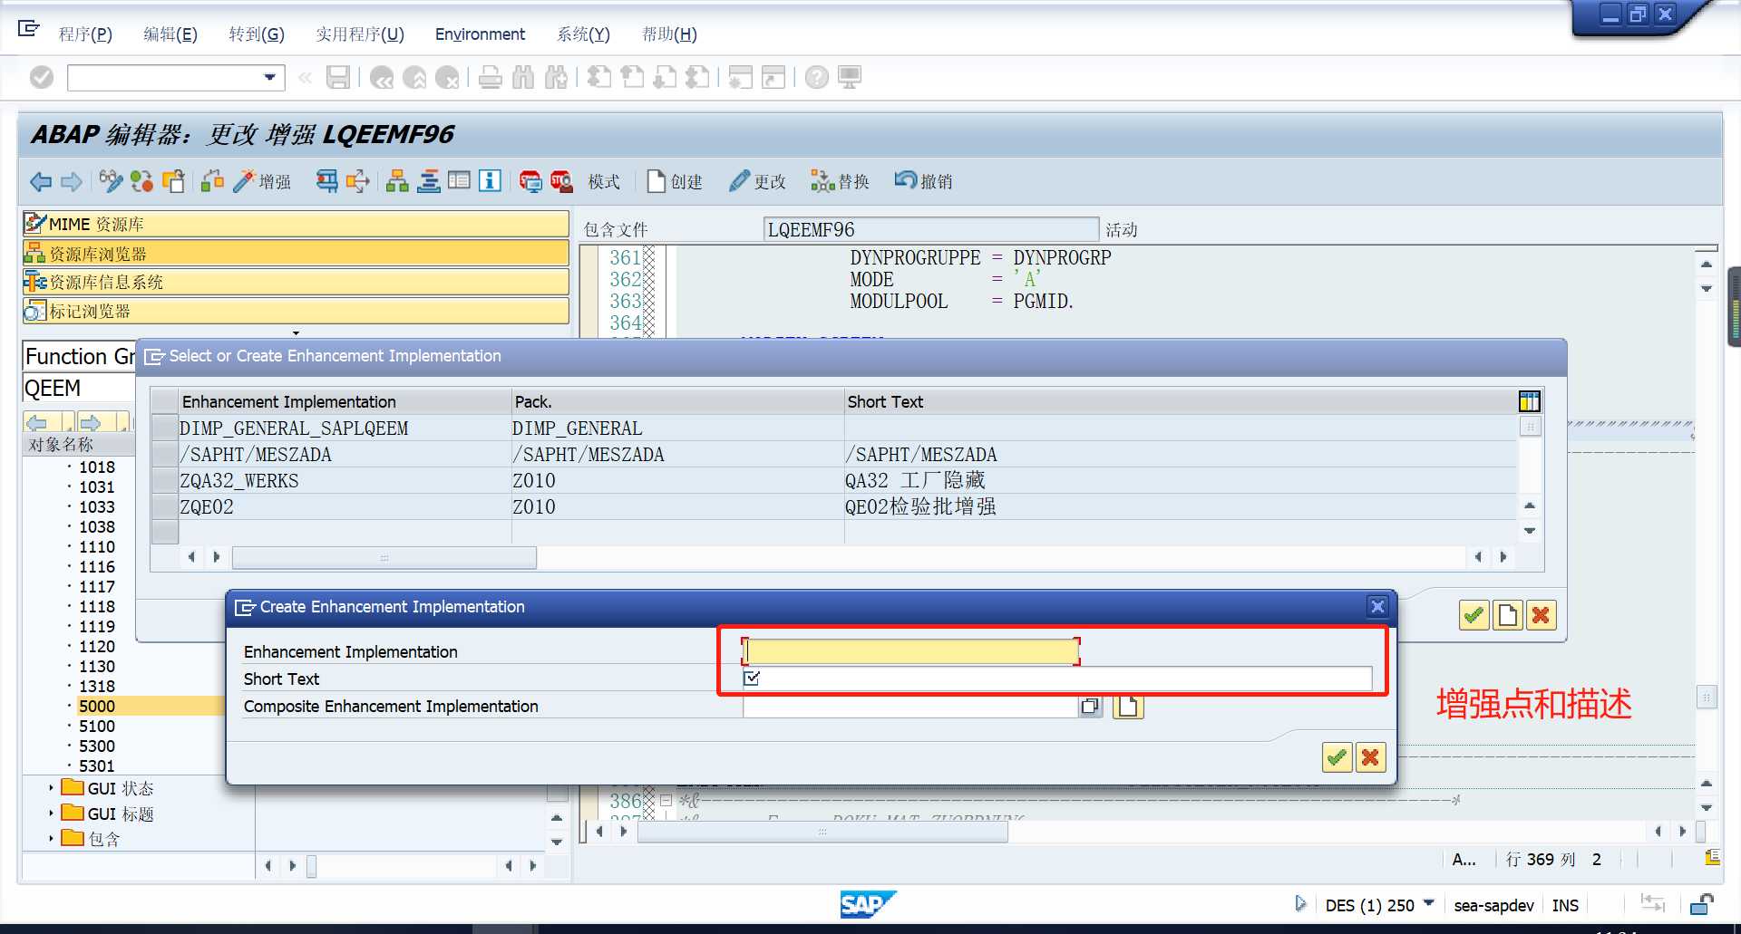Viewport: 1741px width, 934px height.
Task: Click the Set External Breakpoint stop icon
Action: coord(561,181)
